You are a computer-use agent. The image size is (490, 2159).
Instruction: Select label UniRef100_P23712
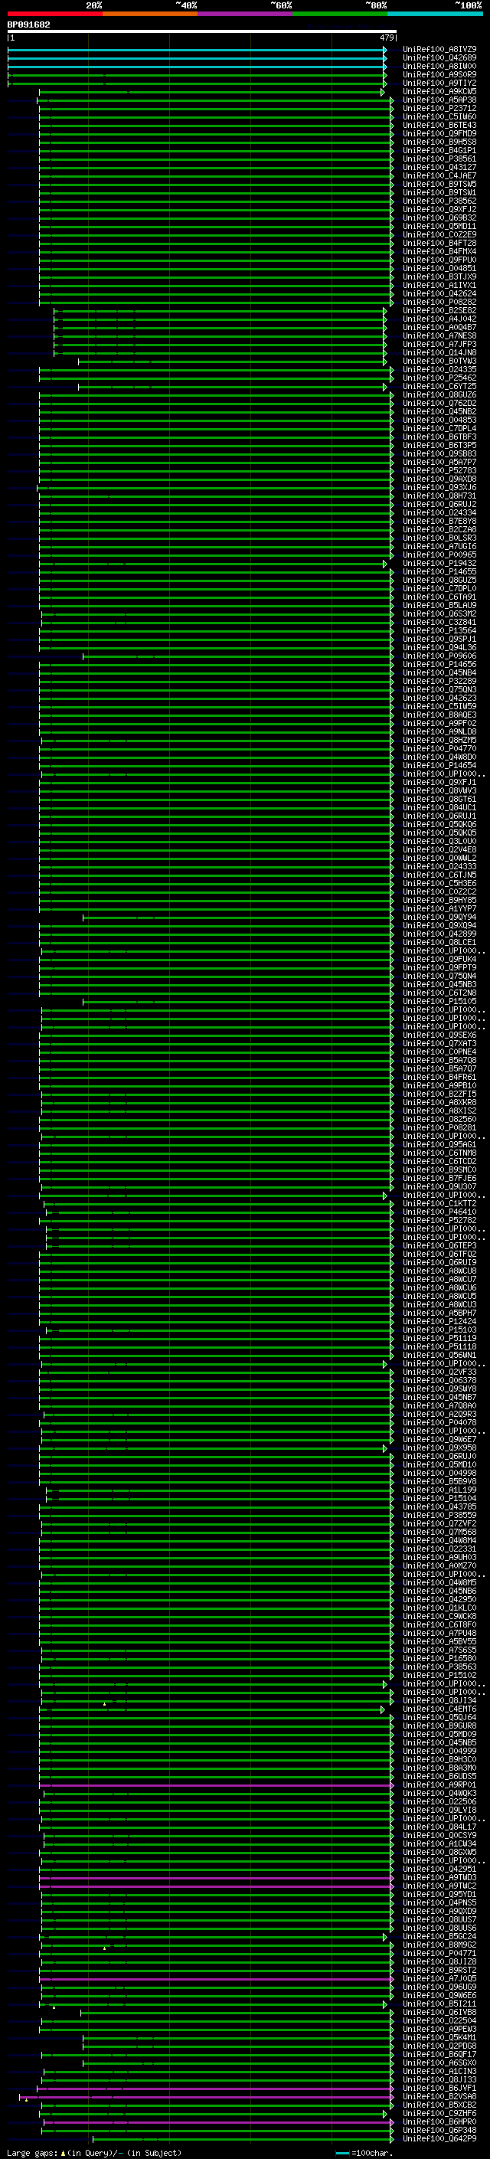(x=439, y=108)
